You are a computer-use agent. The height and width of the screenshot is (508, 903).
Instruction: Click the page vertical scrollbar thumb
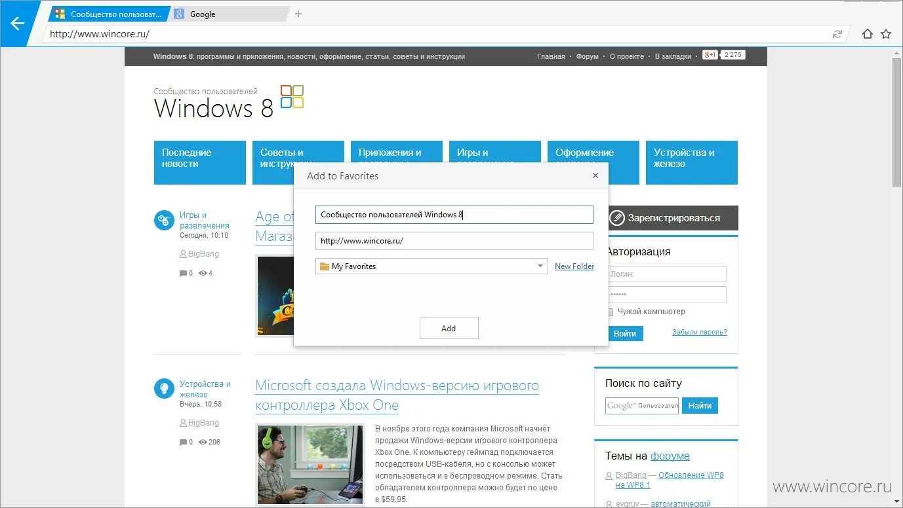(897, 122)
